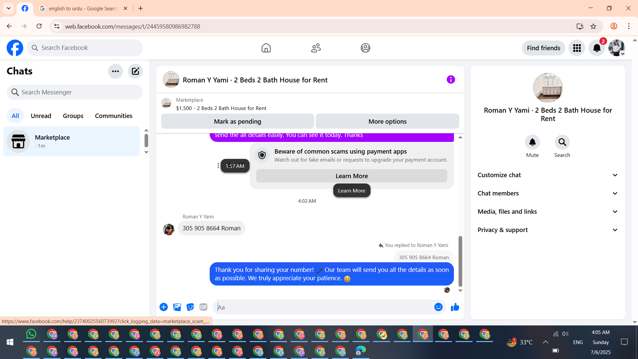The width and height of the screenshot is (638, 359).
Task: Open the sticker chooser icon
Action: [x=190, y=307]
